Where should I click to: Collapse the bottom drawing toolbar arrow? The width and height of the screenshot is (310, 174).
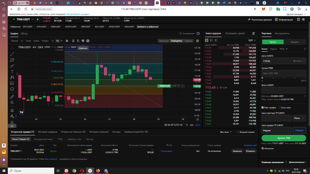(x=12, y=126)
